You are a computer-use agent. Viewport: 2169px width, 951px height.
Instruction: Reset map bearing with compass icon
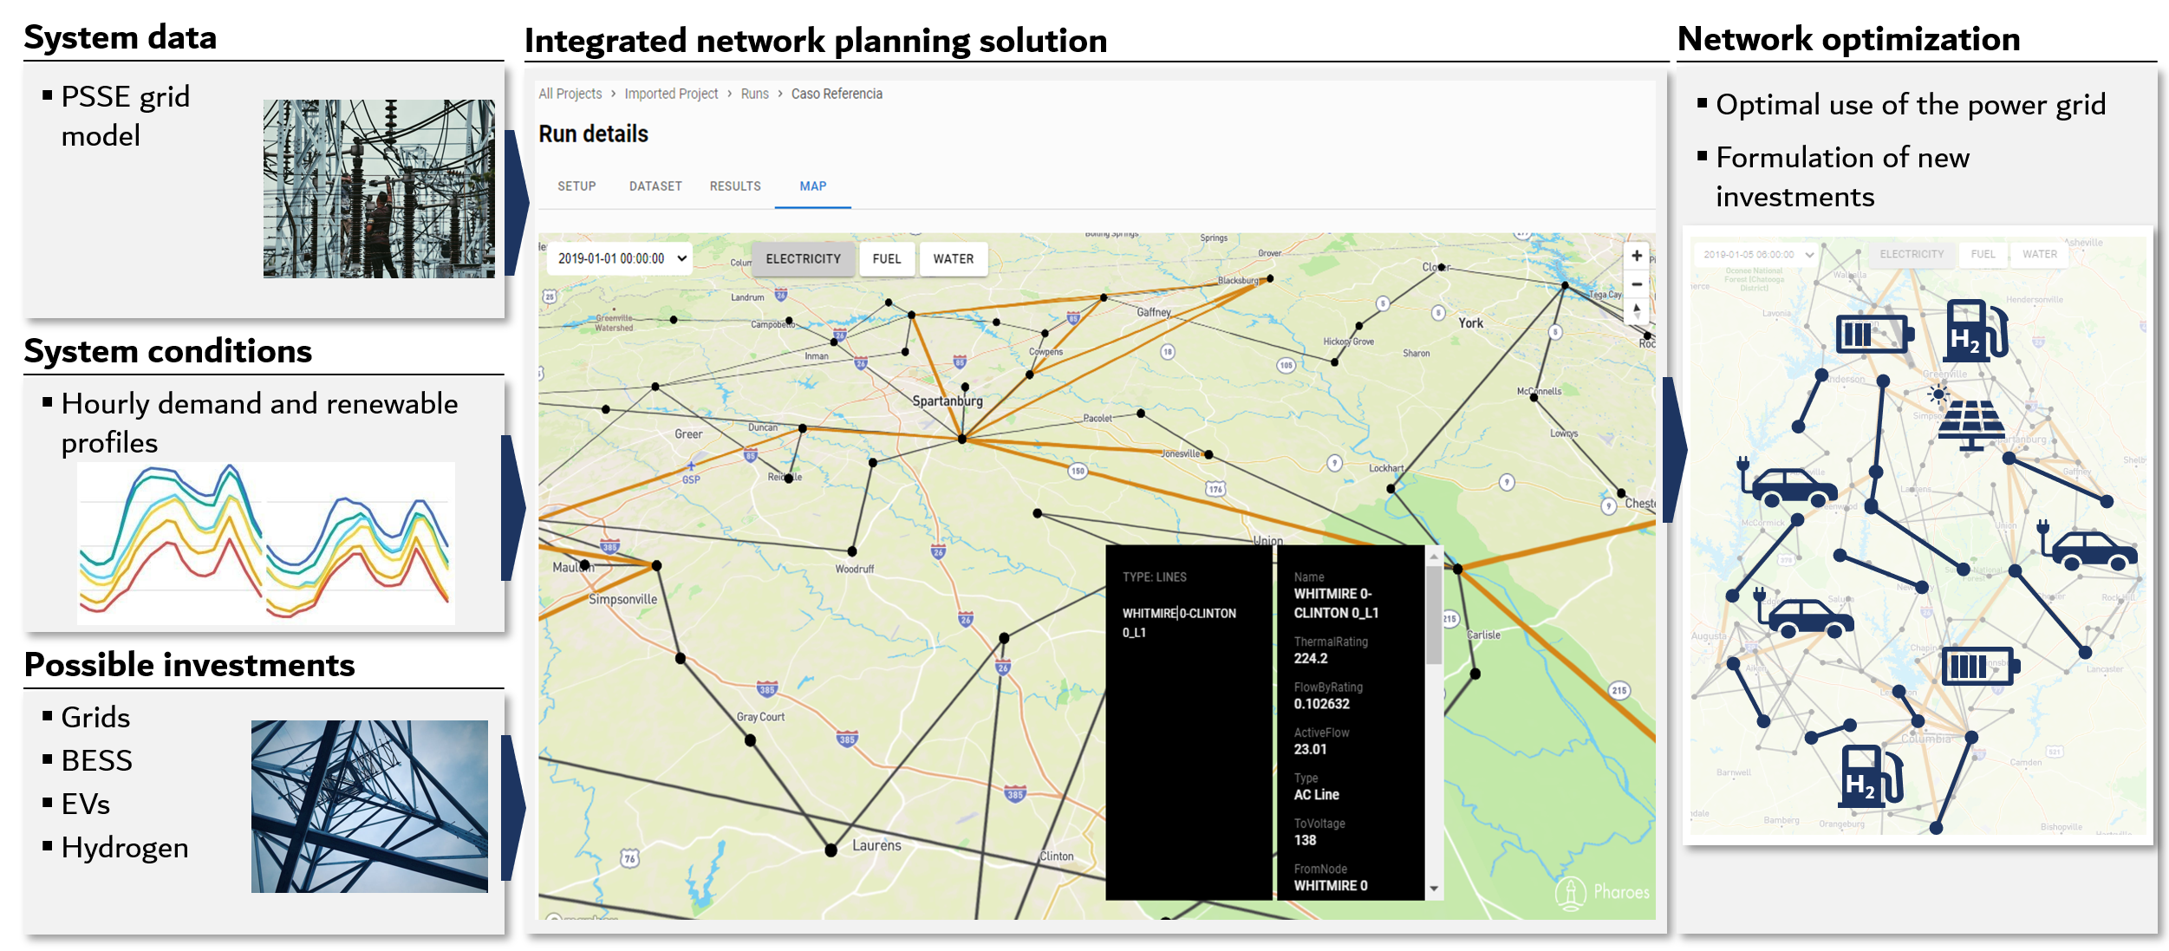pyautogui.click(x=1636, y=311)
